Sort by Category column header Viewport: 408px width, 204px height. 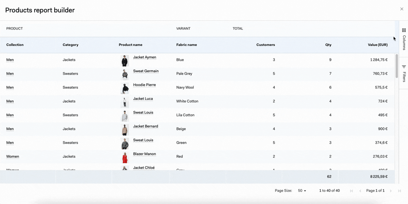click(x=70, y=45)
